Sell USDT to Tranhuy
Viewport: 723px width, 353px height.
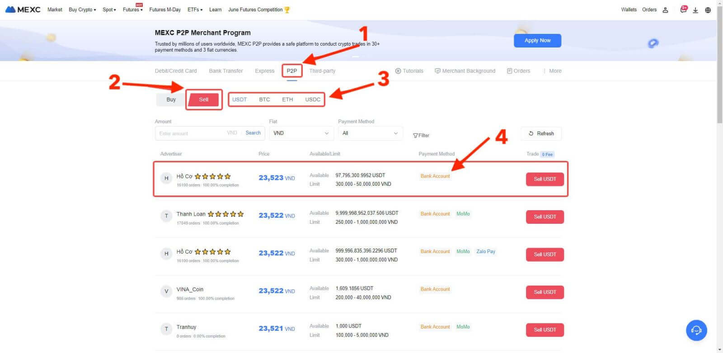click(545, 330)
